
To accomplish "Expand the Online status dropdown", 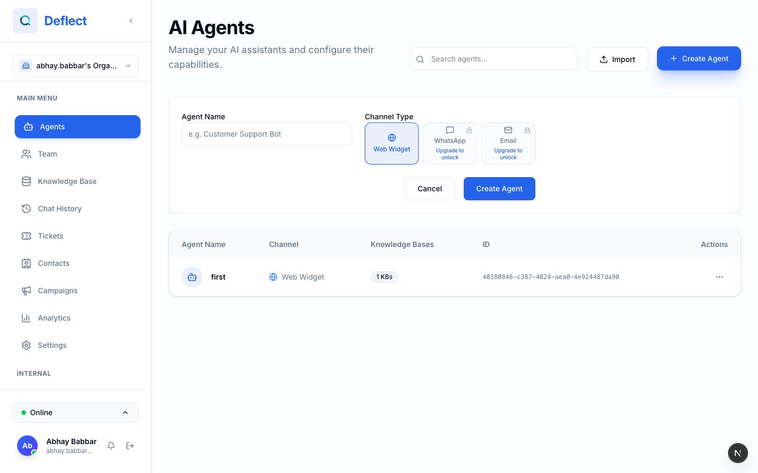I will pos(75,413).
